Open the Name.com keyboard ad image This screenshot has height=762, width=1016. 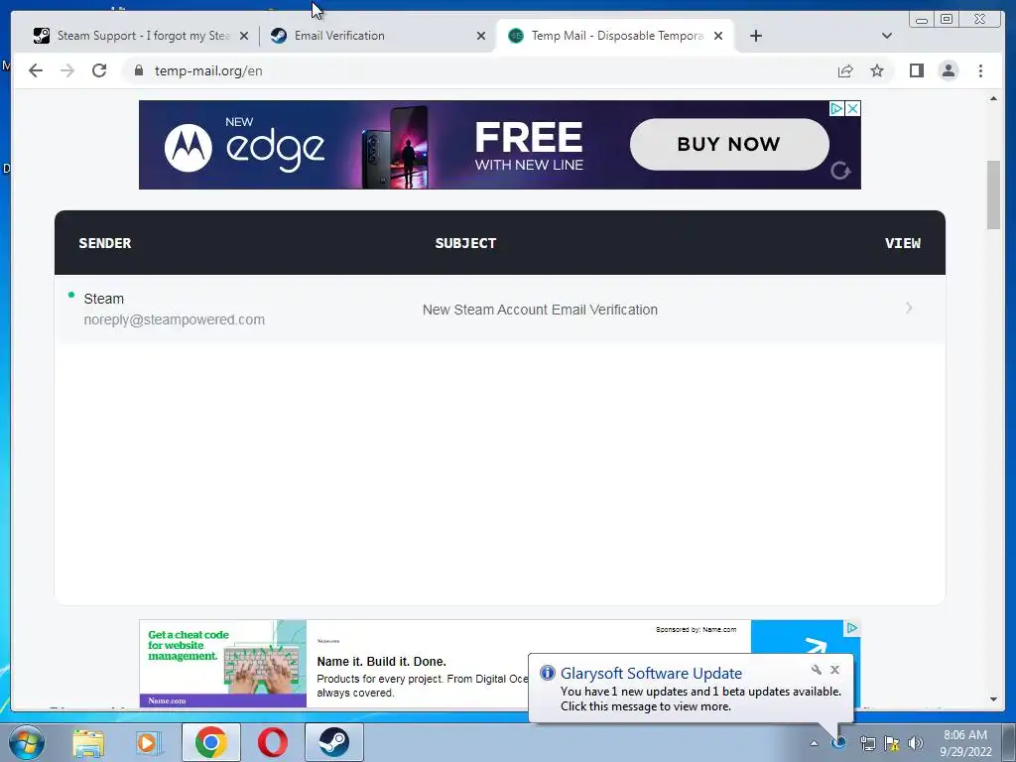point(223,664)
